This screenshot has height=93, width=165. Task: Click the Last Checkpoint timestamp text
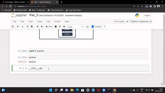click(x=51, y=16)
